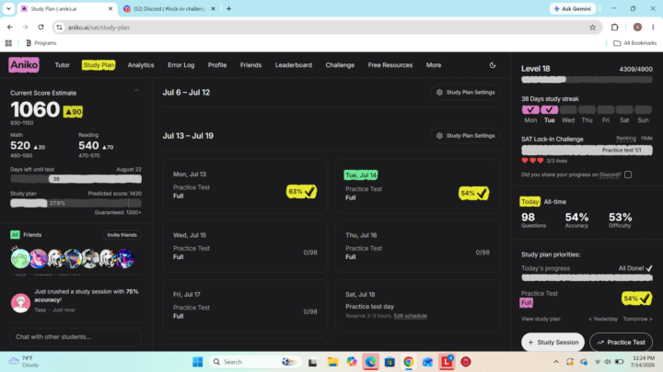The height and width of the screenshot is (372, 663).
Task: Open the Analytics tab
Action: tap(141, 65)
